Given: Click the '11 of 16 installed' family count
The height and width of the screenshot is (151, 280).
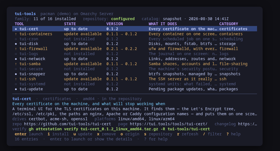Looking at the screenshot, I should pos(55,19).
